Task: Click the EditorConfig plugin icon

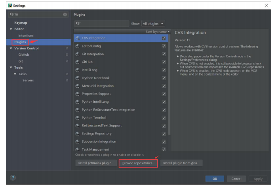Action: click(x=78, y=46)
